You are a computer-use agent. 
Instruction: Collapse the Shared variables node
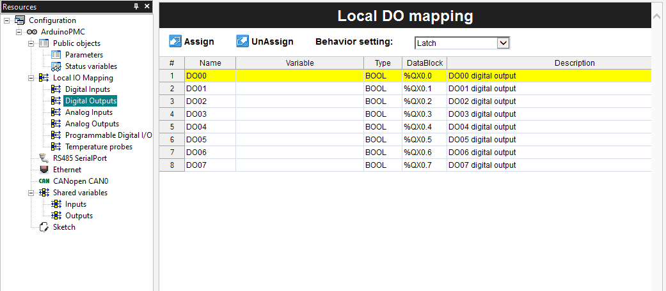pyautogui.click(x=31, y=193)
